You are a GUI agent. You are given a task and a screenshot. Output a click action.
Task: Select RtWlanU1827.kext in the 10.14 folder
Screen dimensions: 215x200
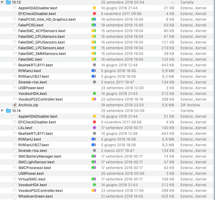pyautogui.click(x=34, y=145)
